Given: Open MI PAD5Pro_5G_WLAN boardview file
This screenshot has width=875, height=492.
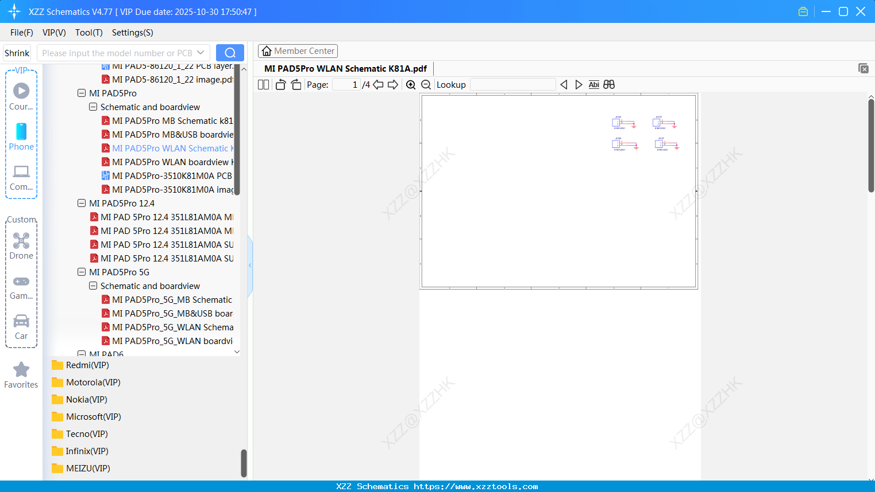Looking at the screenshot, I should (167, 341).
